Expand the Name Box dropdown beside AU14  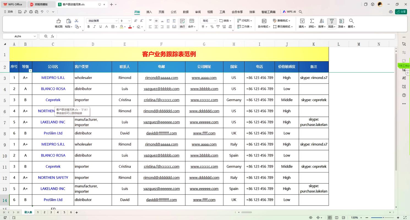[35, 36]
